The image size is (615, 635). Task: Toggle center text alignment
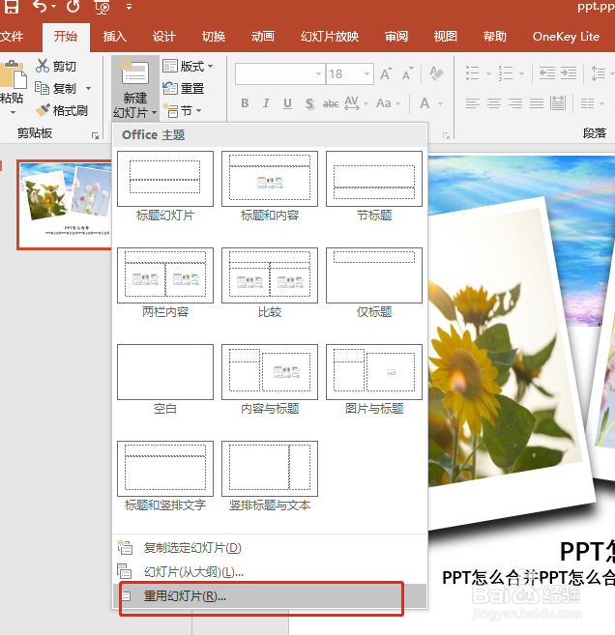[x=494, y=103]
